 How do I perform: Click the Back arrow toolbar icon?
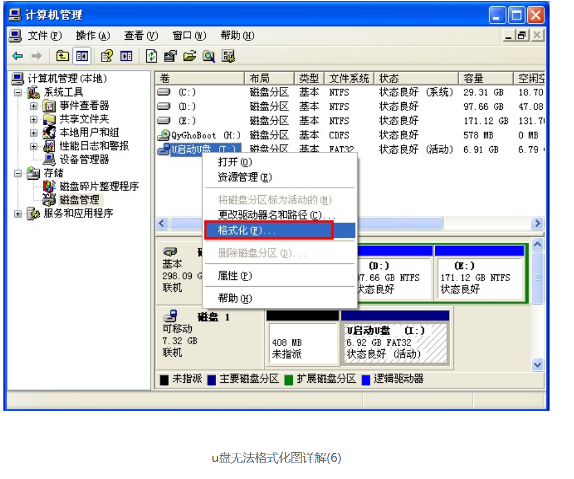18,56
